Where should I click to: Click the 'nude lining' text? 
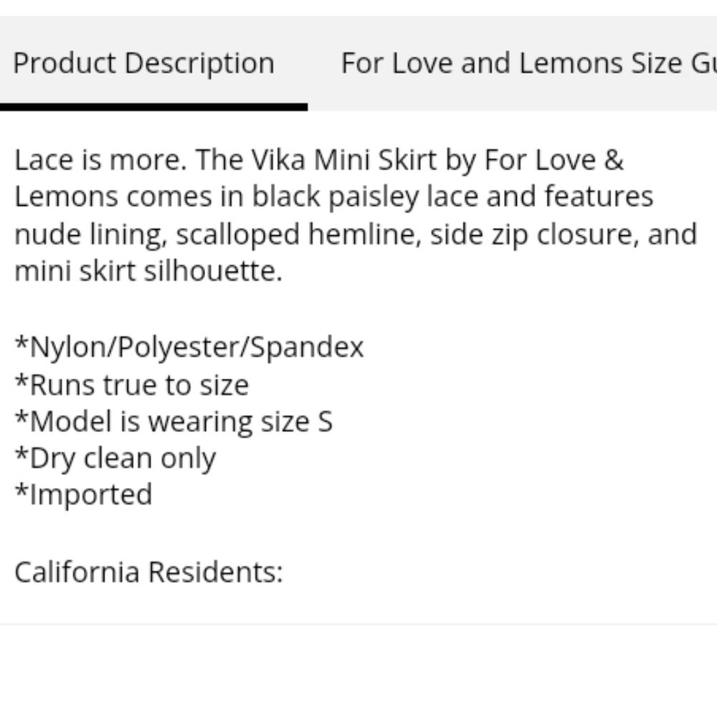pyautogui.click(x=90, y=234)
